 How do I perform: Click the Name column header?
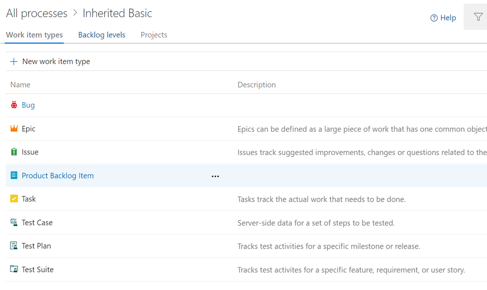pyautogui.click(x=20, y=85)
